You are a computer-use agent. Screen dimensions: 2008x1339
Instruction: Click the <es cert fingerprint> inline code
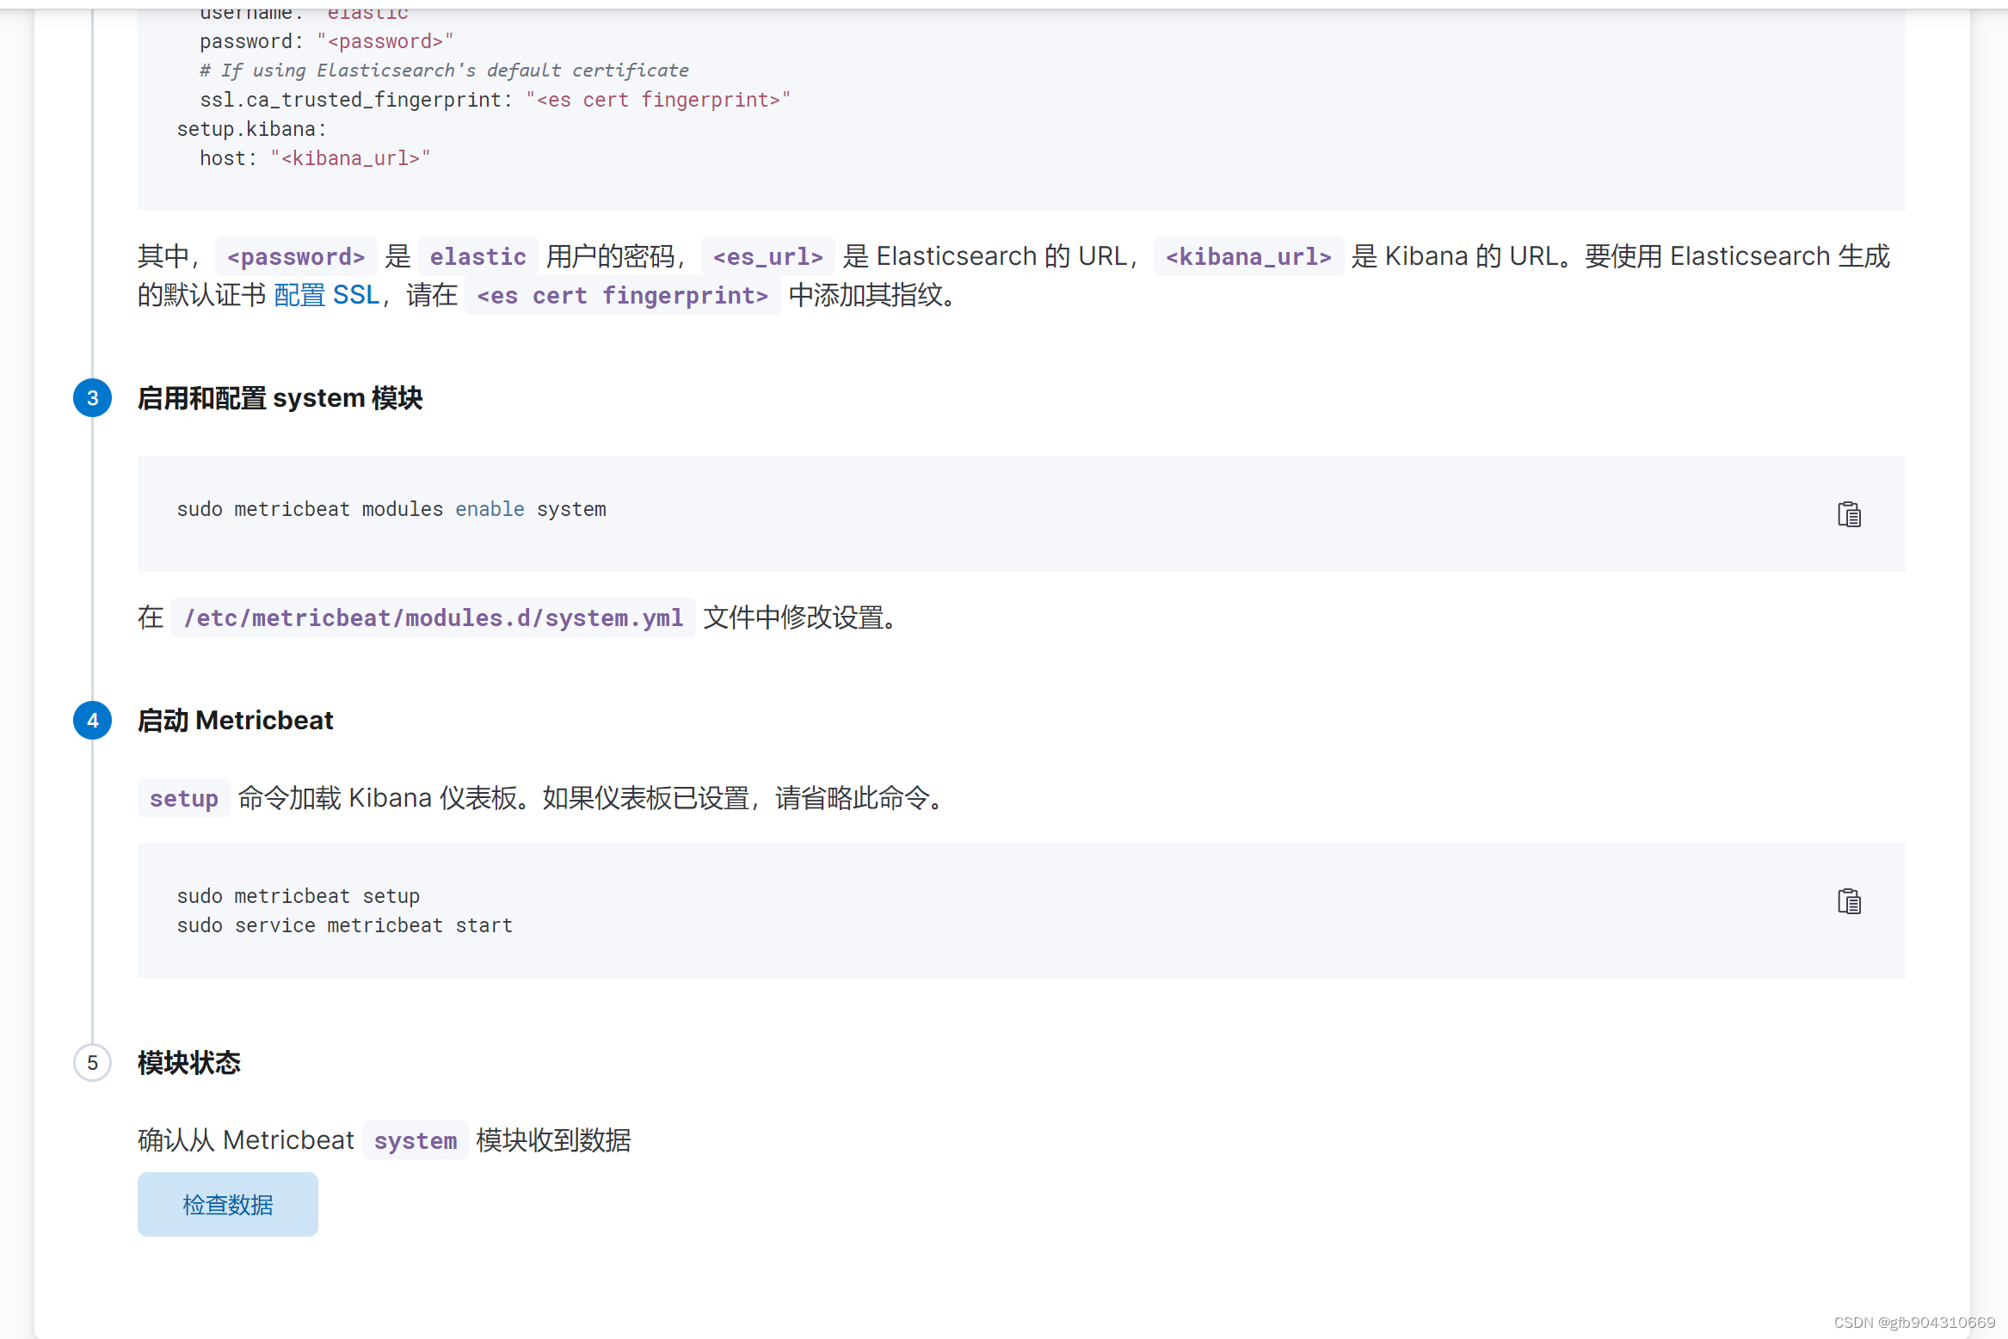622,296
